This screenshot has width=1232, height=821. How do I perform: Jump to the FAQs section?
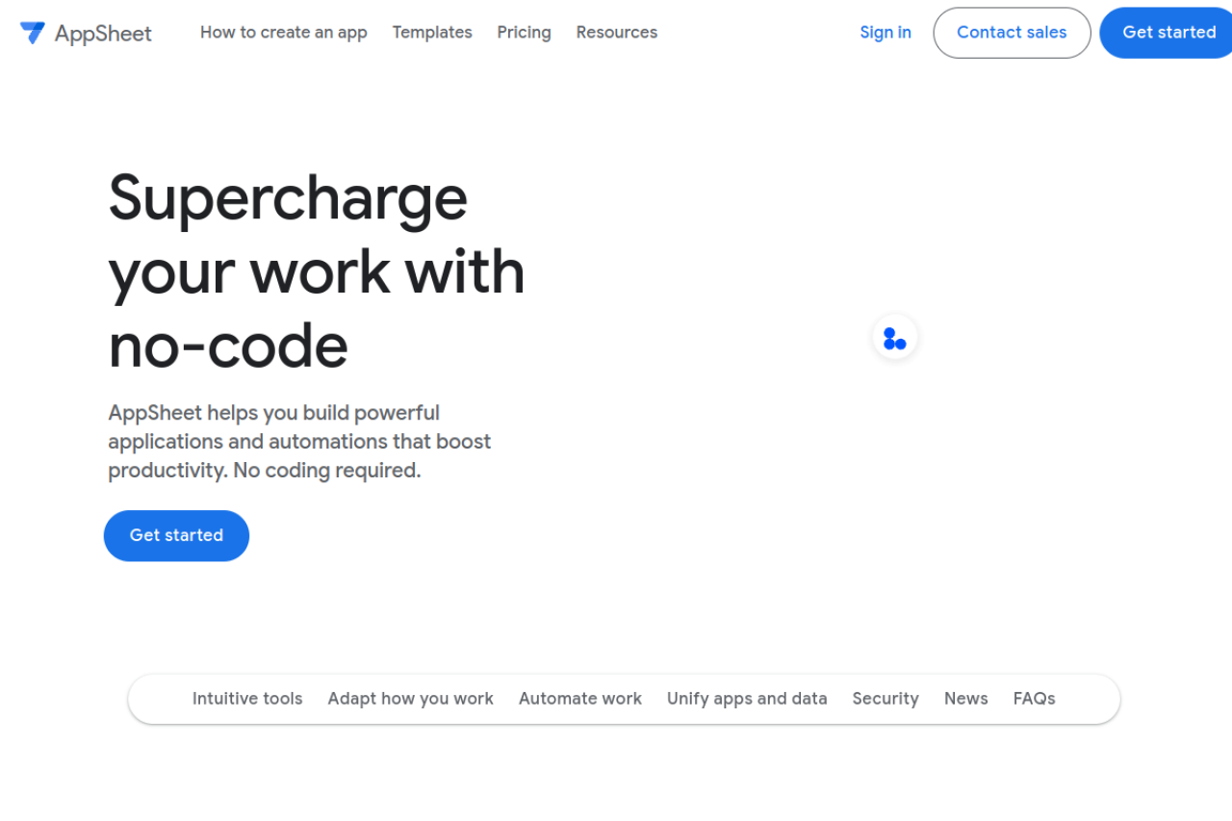click(1034, 699)
